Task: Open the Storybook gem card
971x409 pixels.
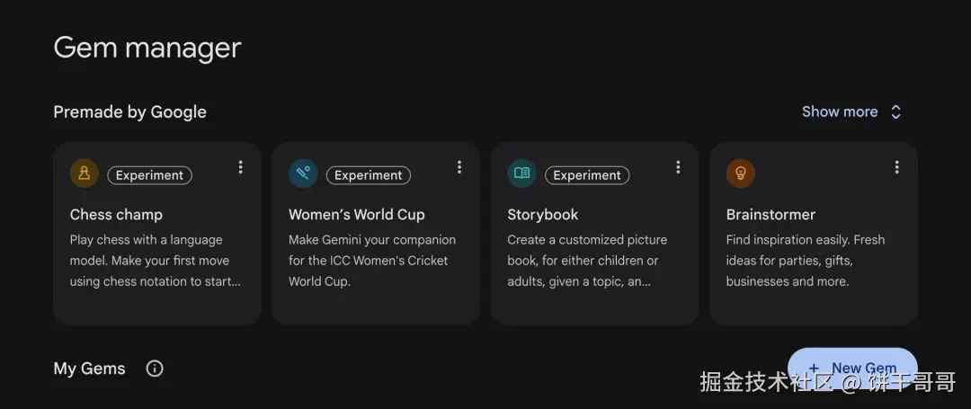Action: coord(594,234)
